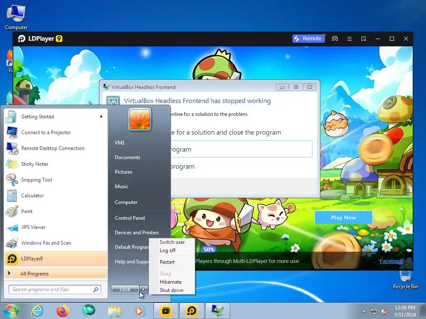Click the network tray icon
Screen dimensions: 426x319
point(374,311)
